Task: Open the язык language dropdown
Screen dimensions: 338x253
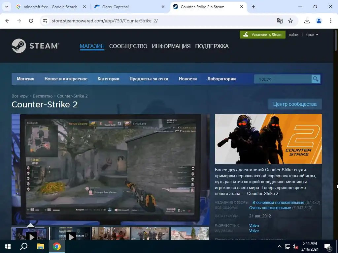Action: [312, 35]
